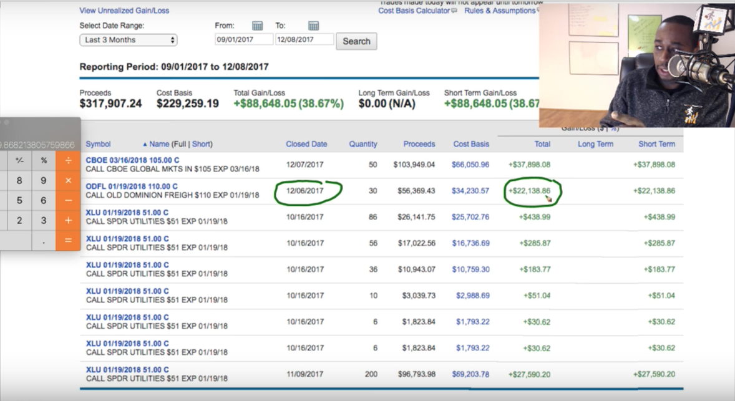Sort by the Total gain/loss column header
Screen dimensions: 735x401
click(542, 144)
